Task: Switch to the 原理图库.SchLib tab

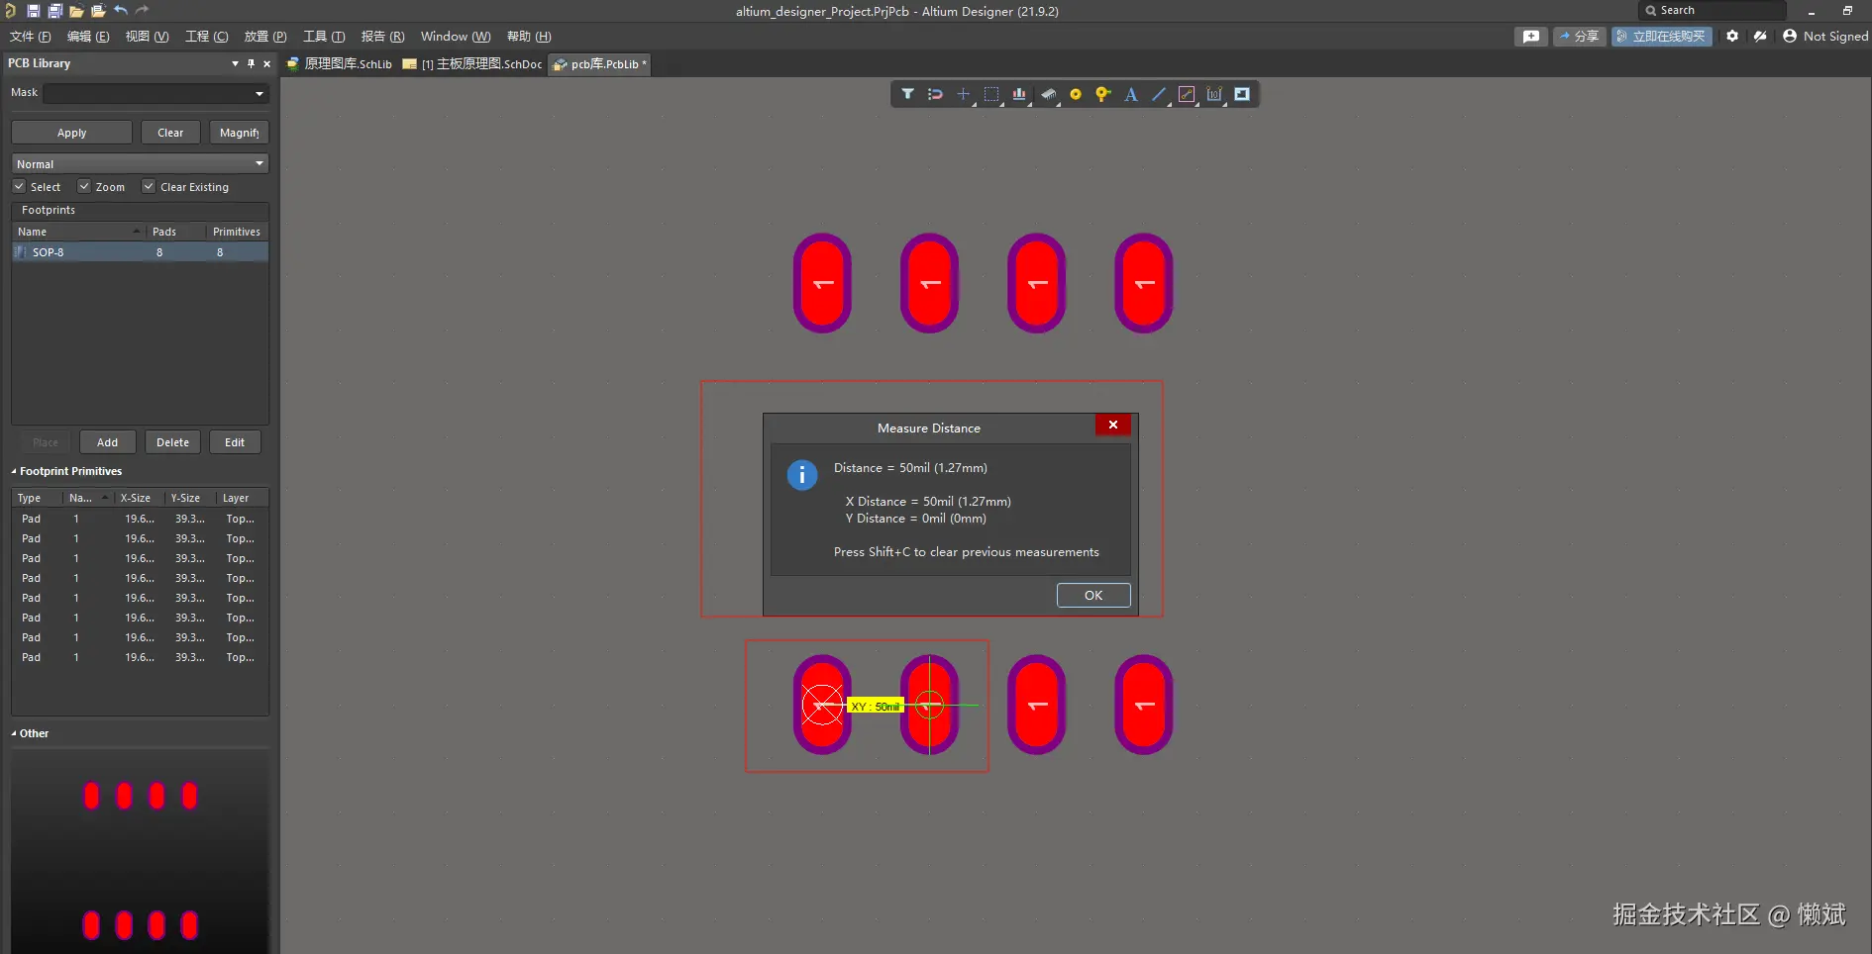Action: [339, 63]
